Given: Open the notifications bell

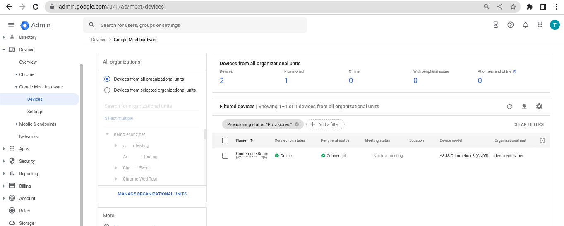Looking at the screenshot, I should tap(526, 25).
